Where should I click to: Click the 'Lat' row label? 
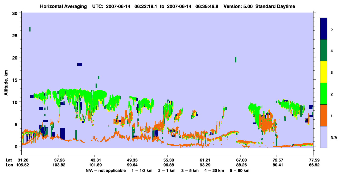(x=9, y=160)
